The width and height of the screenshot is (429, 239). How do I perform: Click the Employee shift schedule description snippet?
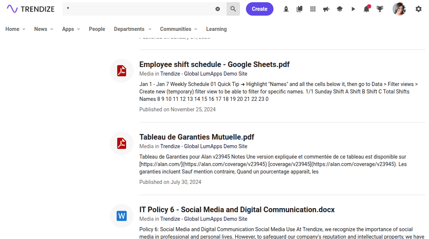(279, 92)
